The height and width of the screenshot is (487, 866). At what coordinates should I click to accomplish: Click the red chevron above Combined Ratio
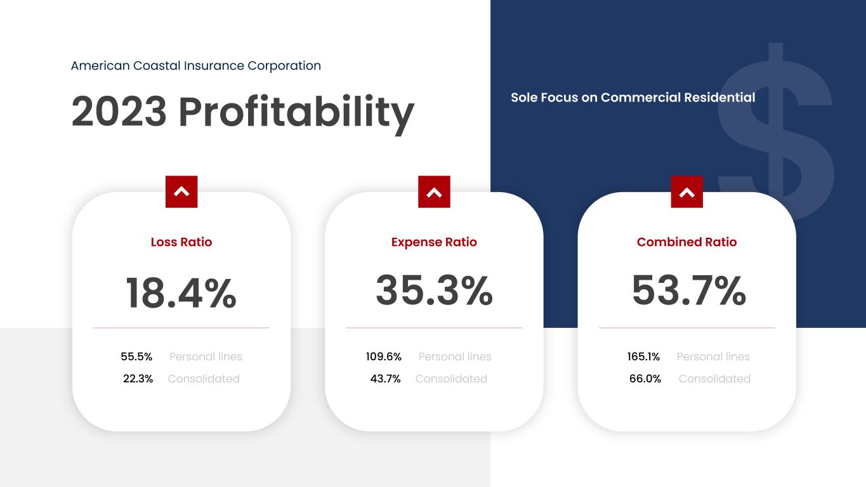point(686,192)
